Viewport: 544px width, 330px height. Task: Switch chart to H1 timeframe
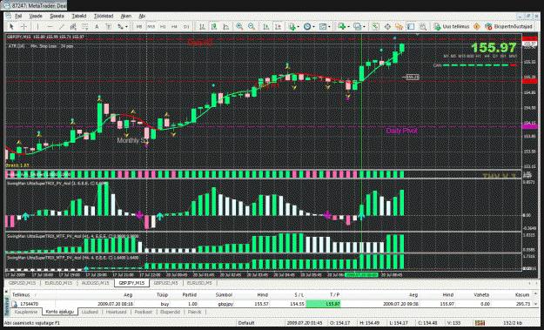[x=163, y=26]
